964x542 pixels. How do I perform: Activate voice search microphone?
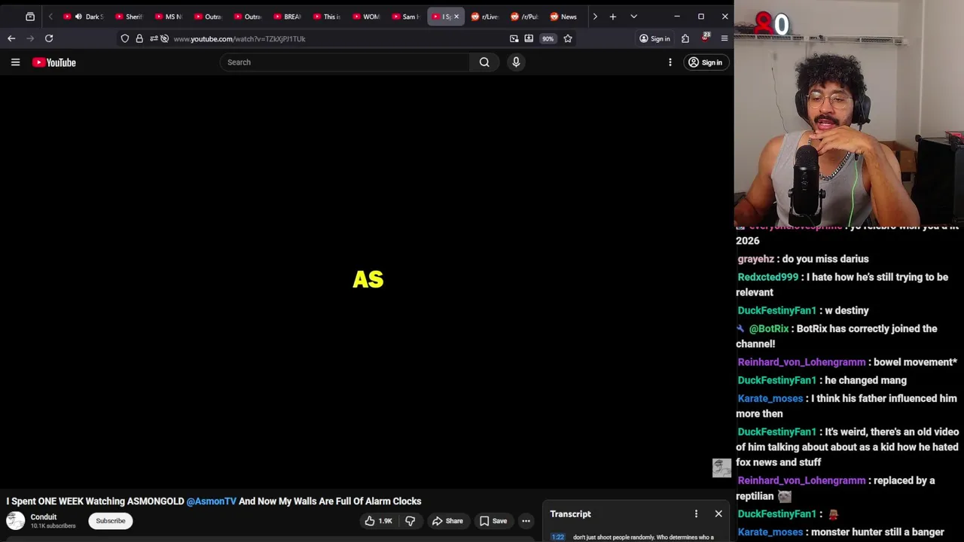click(516, 62)
